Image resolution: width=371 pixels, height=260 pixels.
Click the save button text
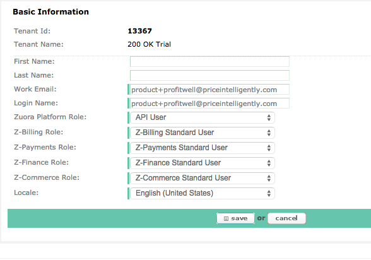pos(239,218)
